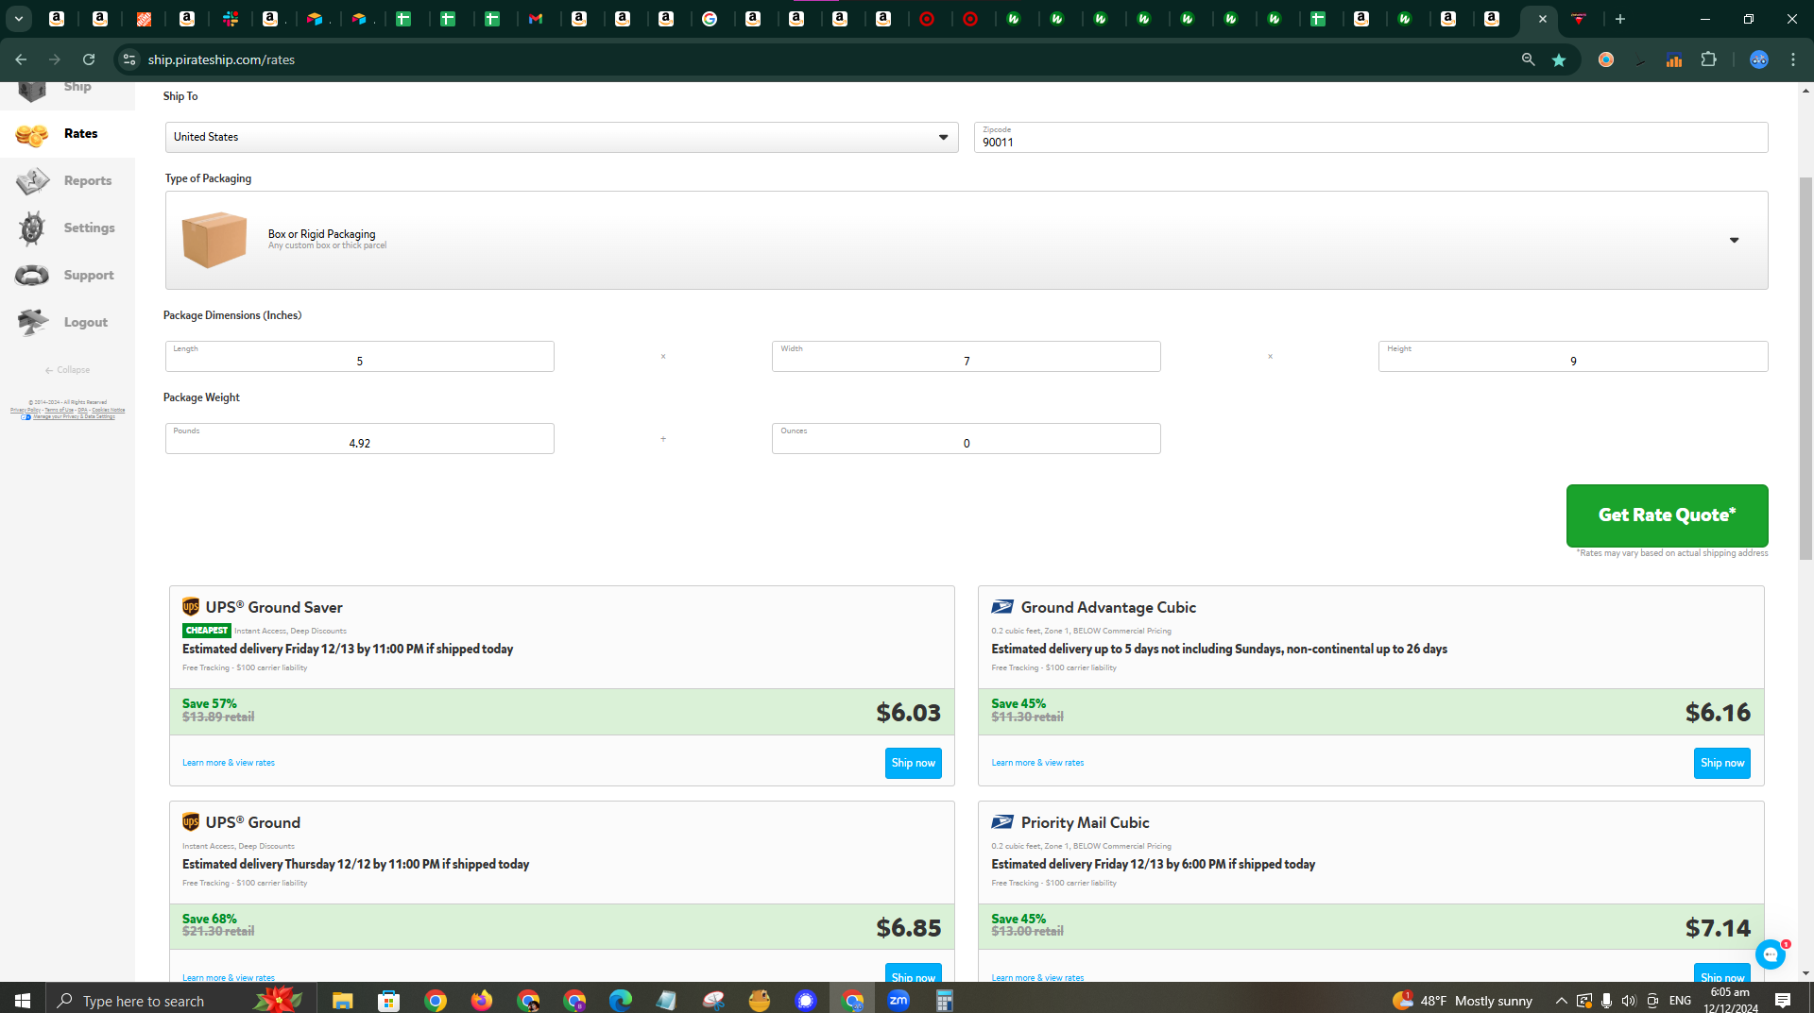This screenshot has width=1814, height=1013.
Task: Open Reports via the map icon
Action: (x=32, y=180)
